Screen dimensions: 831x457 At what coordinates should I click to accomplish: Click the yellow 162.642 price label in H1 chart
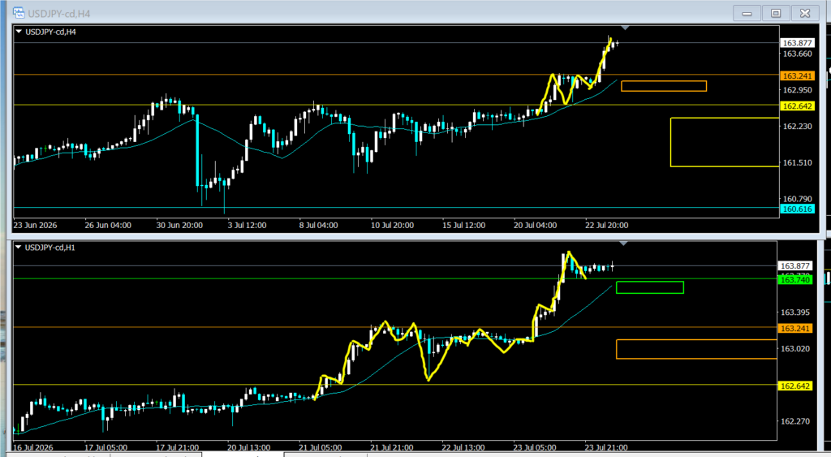[795, 386]
